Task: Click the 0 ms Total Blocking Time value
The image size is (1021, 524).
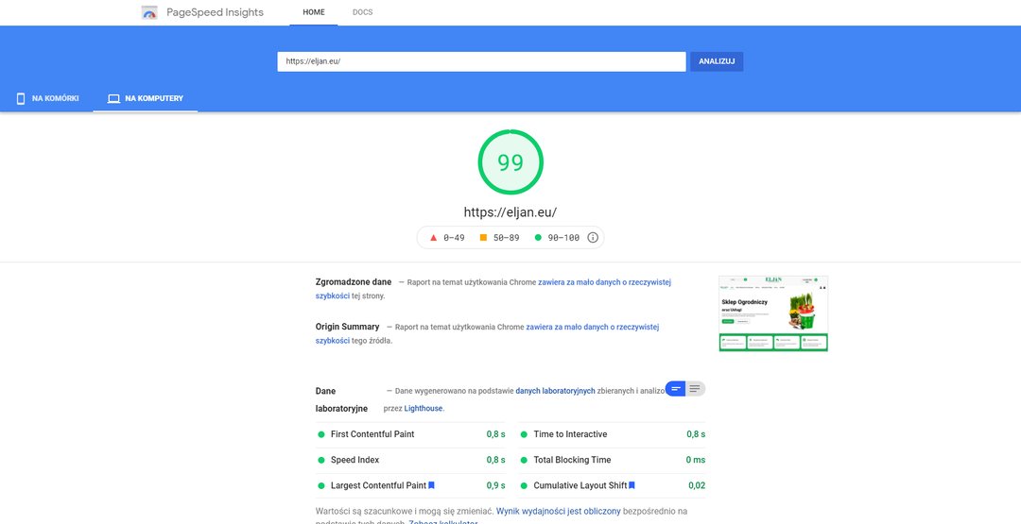Action: point(696,460)
